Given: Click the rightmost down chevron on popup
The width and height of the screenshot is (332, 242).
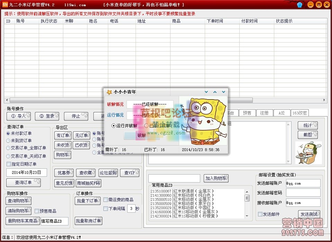Looking at the screenshot, I should [x=223, y=92].
